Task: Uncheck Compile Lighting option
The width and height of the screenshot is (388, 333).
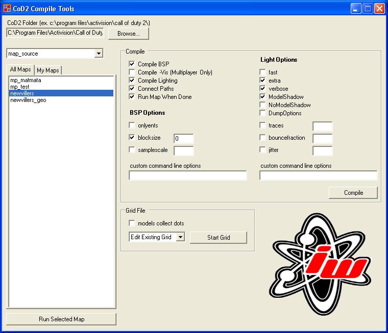Action: coord(132,81)
